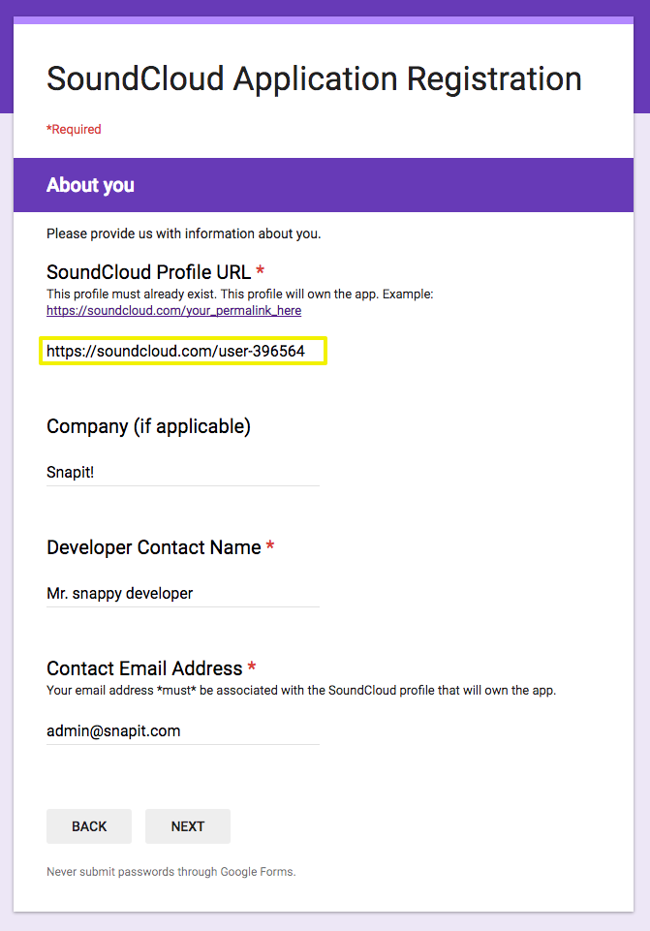
Task: Click 'Your email address *must* be associated' description
Action: click(301, 691)
